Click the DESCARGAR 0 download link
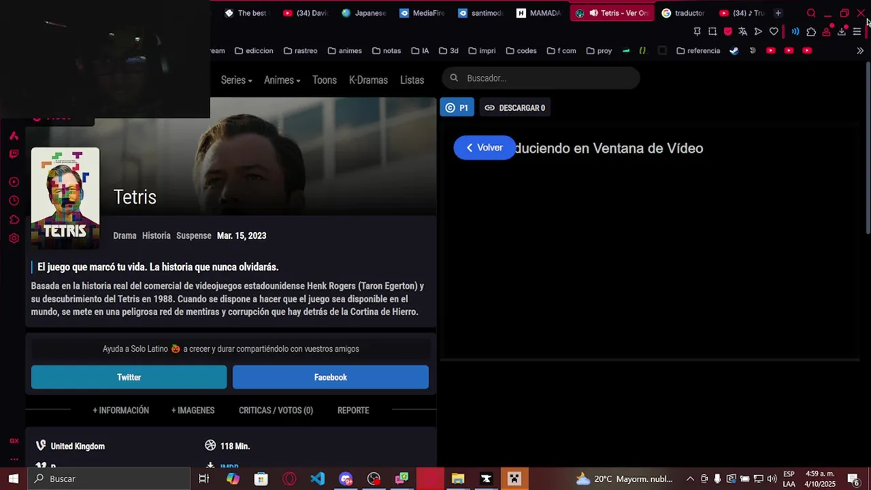 tap(514, 108)
